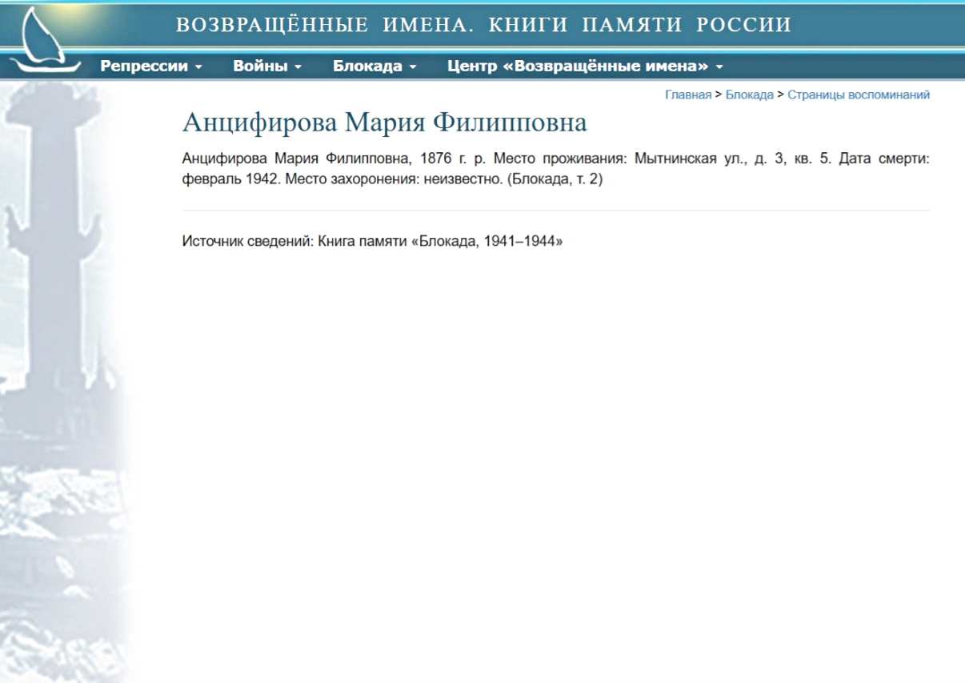
Task: Open the Центр «Возвращённые имена» menu
Action: (x=578, y=66)
